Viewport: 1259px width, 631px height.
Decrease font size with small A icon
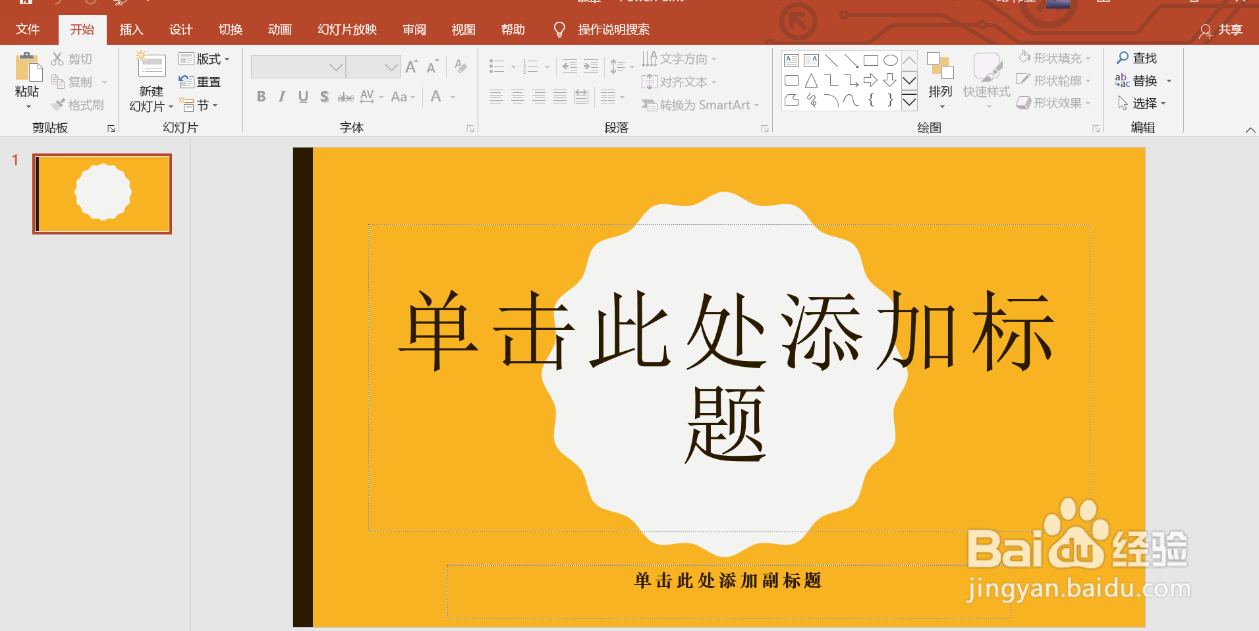pos(432,67)
